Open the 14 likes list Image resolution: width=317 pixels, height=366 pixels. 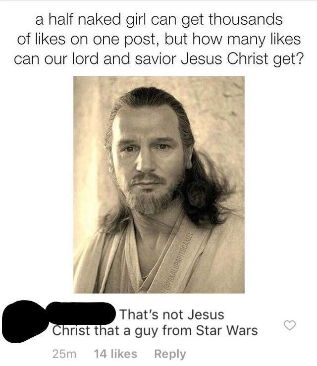click(115, 354)
